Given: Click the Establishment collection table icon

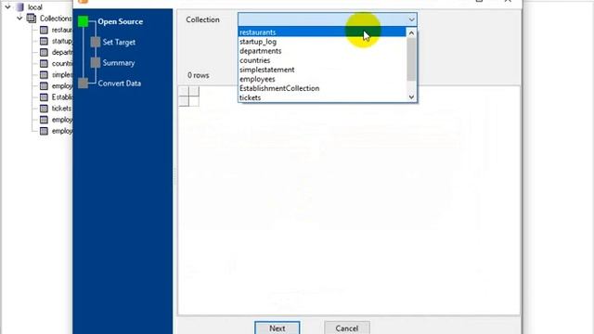Looking at the screenshot, I should [x=44, y=96].
